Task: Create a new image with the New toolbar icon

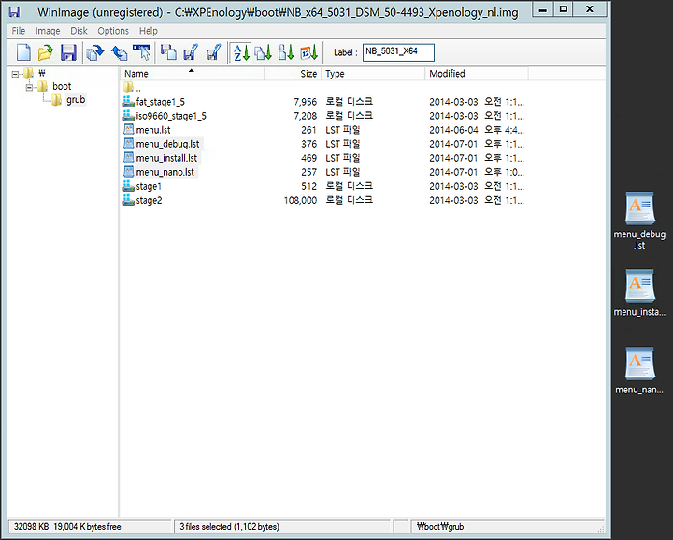Action: coord(23,52)
